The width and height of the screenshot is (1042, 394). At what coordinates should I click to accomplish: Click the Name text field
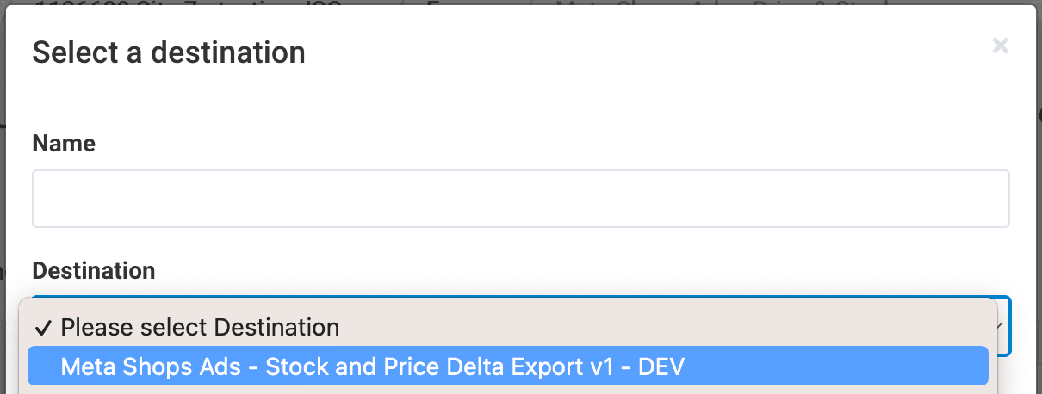point(520,199)
